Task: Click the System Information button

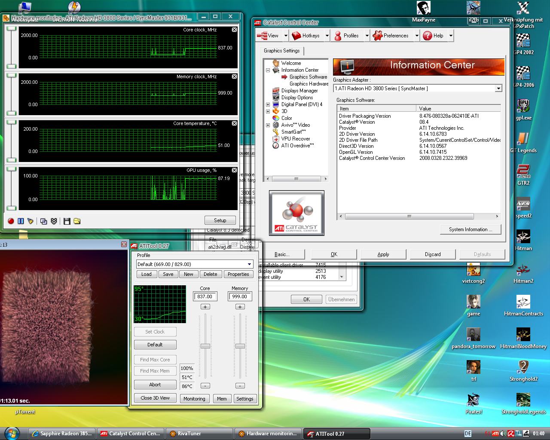Action: click(471, 229)
